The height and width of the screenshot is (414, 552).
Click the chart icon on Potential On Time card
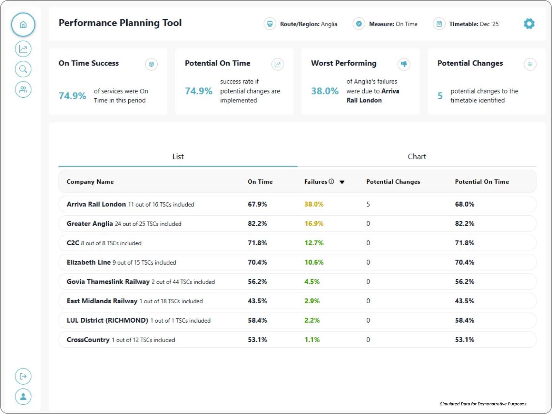click(277, 64)
